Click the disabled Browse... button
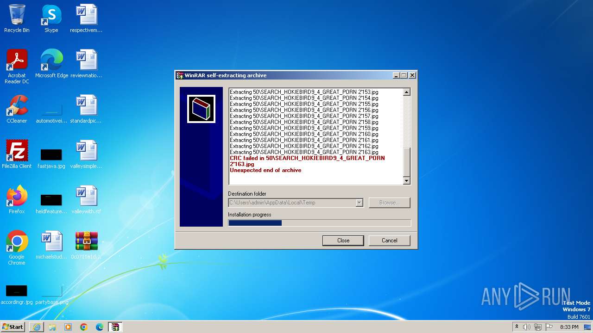The image size is (593, 333). 390,203
